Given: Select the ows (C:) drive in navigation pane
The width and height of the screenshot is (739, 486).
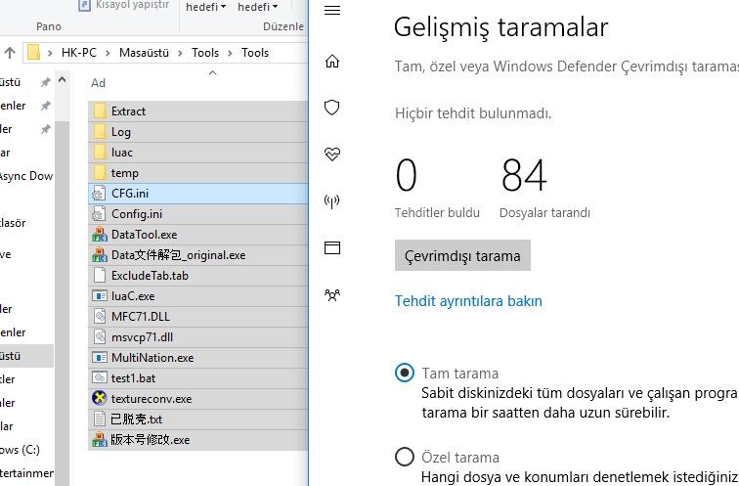Looking at the screenshot, I should pyautogui.click(x=20, y=449).
